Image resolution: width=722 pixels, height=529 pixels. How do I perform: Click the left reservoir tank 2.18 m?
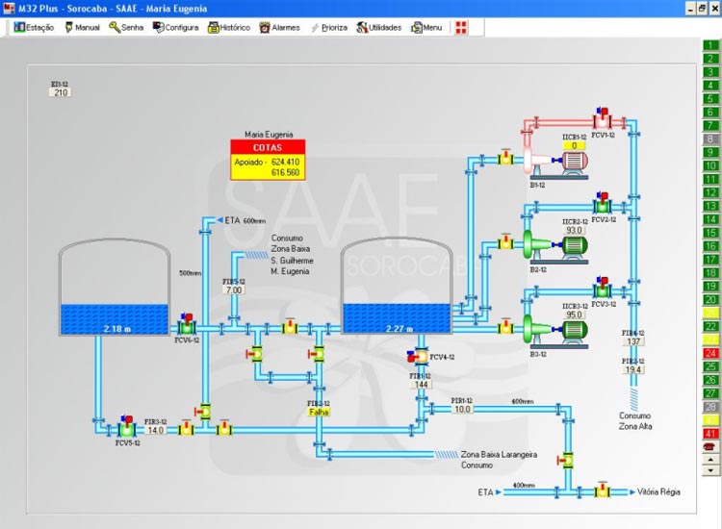click(115, 287)
